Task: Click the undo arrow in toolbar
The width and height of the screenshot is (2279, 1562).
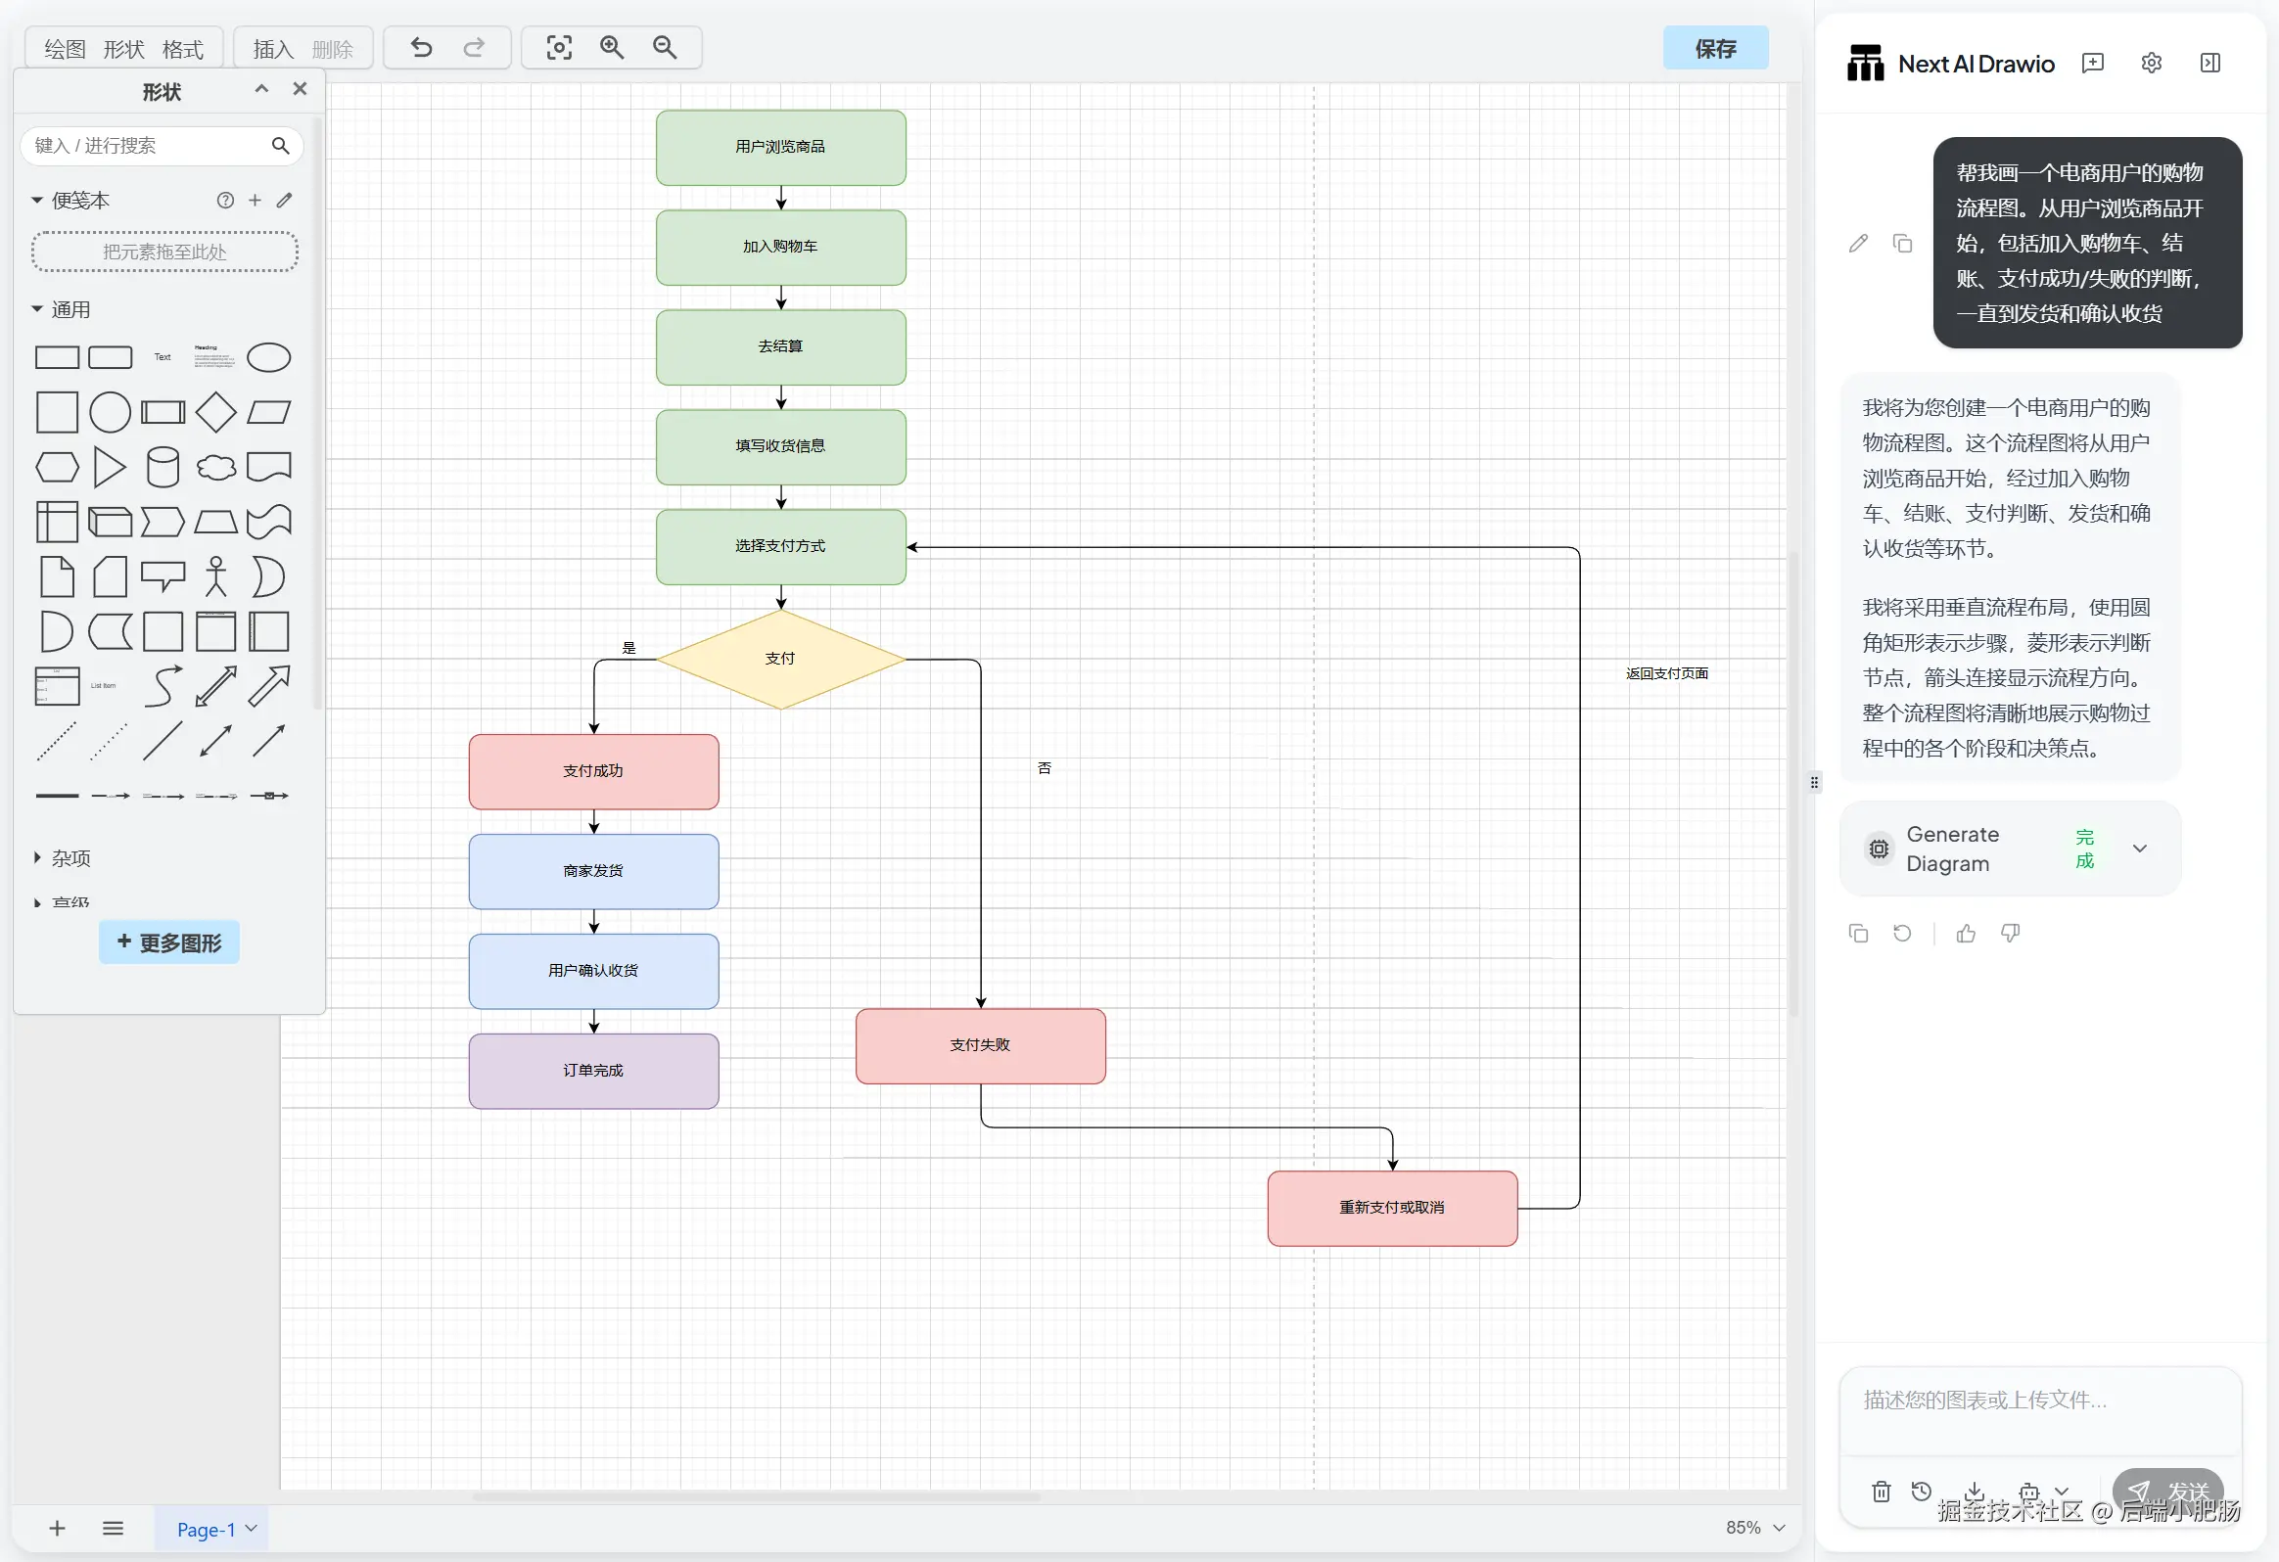Action: 422,47
